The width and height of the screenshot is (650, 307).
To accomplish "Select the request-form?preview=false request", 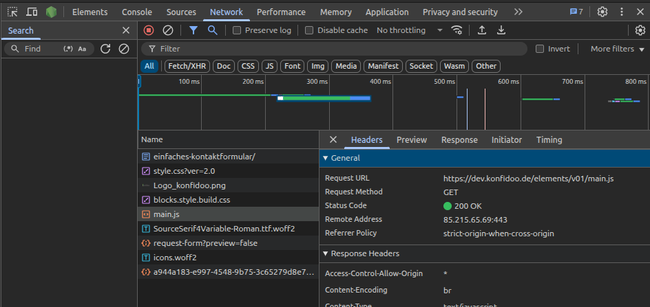I will pyautogui.click(x=228, y=243).
